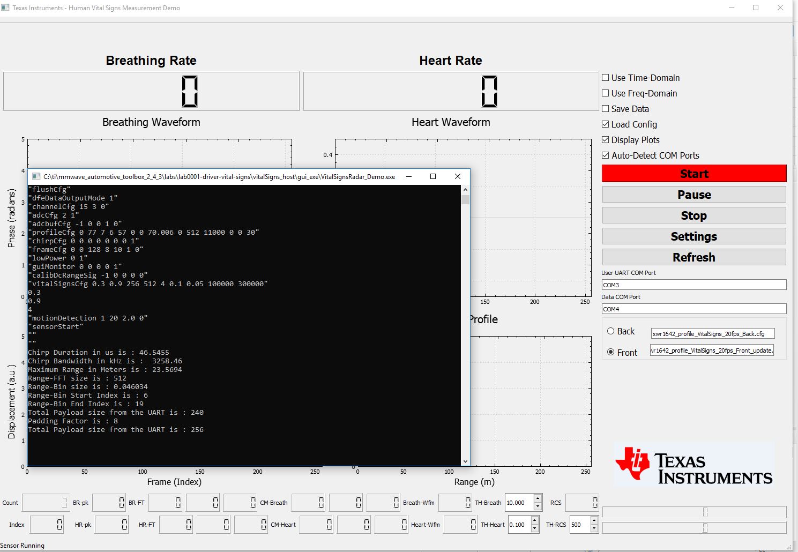The image size is (798, 552).
Task: Click the "vitalSignsCfg" console line
Action: [148, 284]
